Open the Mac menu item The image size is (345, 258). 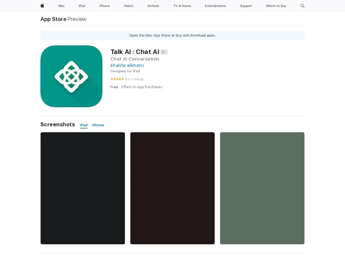tap(62, 6)
